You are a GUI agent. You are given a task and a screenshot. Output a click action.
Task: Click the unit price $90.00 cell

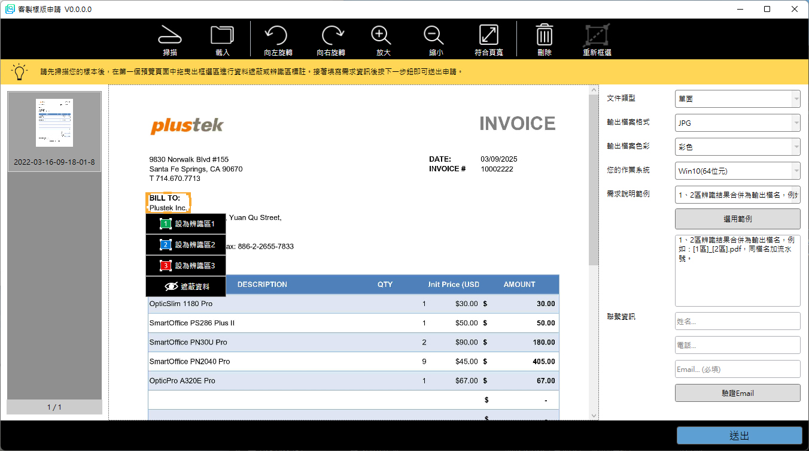(x=467, y=343)
